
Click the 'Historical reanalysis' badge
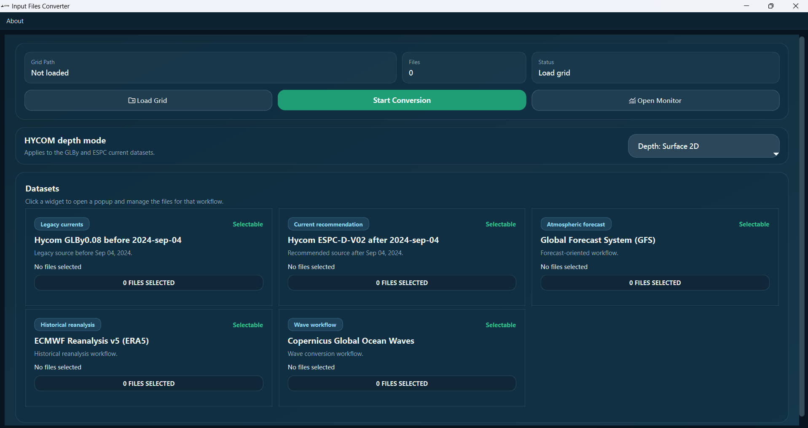tap(67, 325)
